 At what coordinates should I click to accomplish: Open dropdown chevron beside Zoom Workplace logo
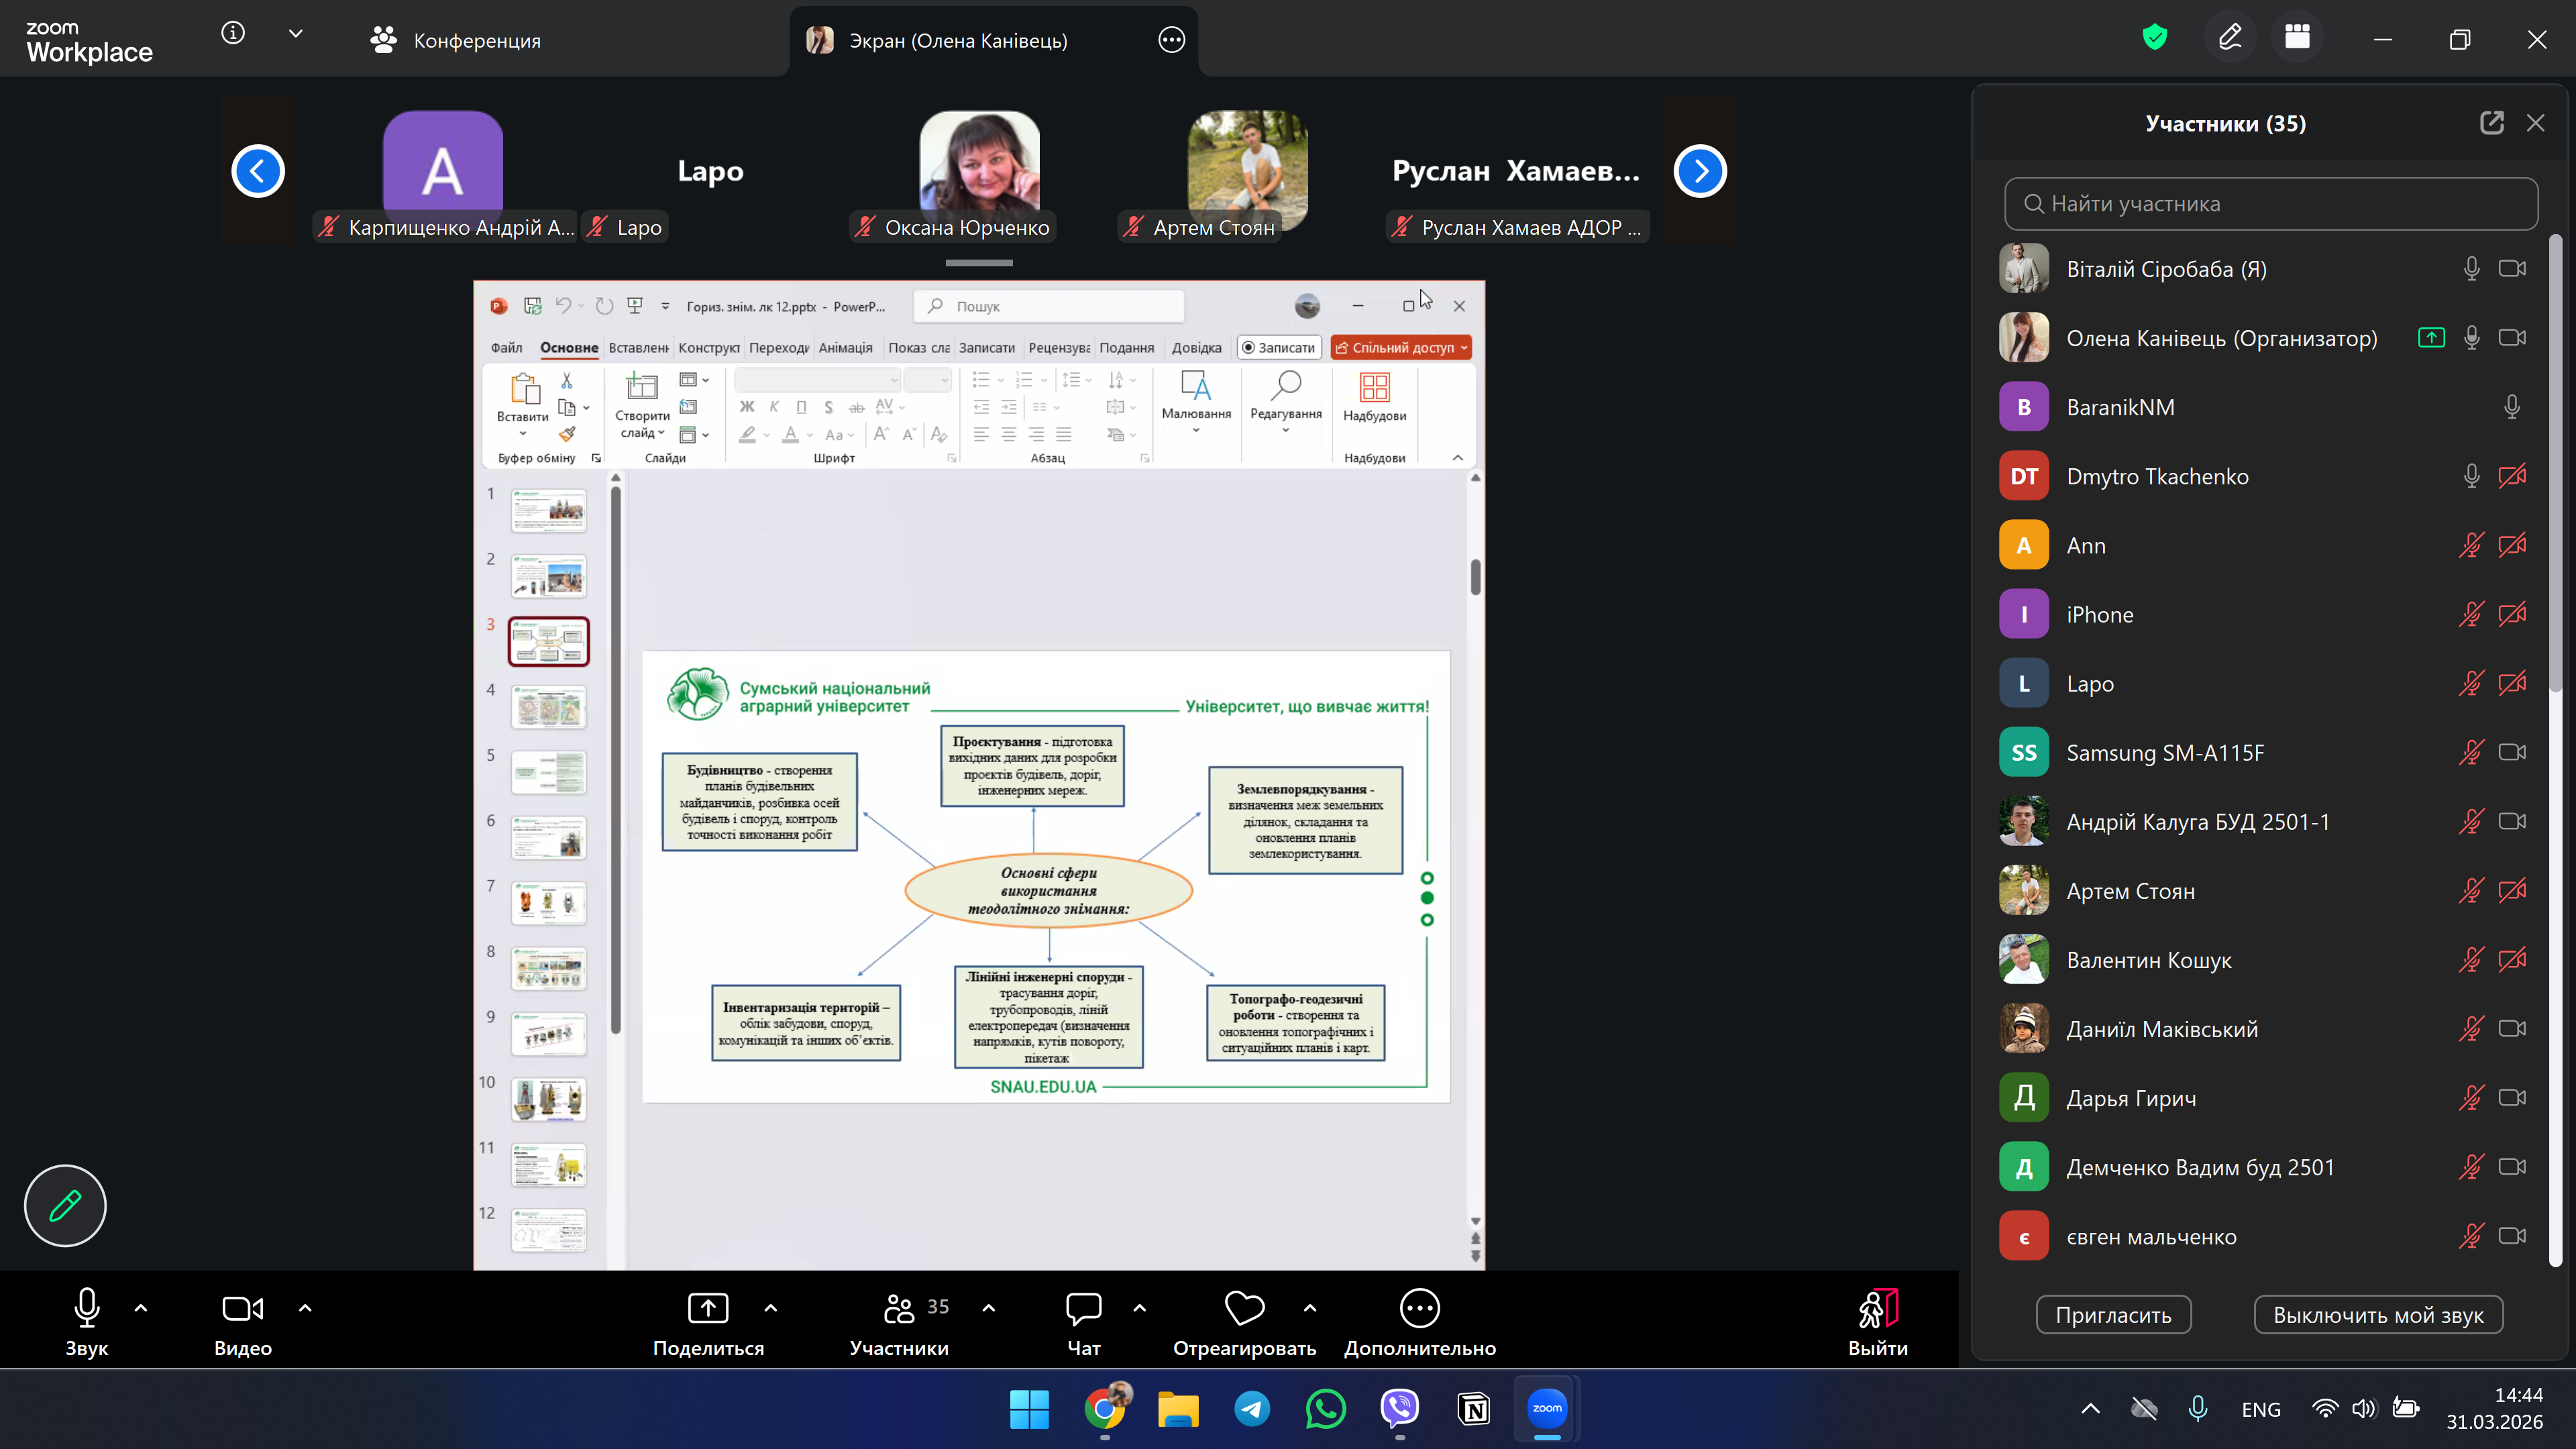point(296,33)
